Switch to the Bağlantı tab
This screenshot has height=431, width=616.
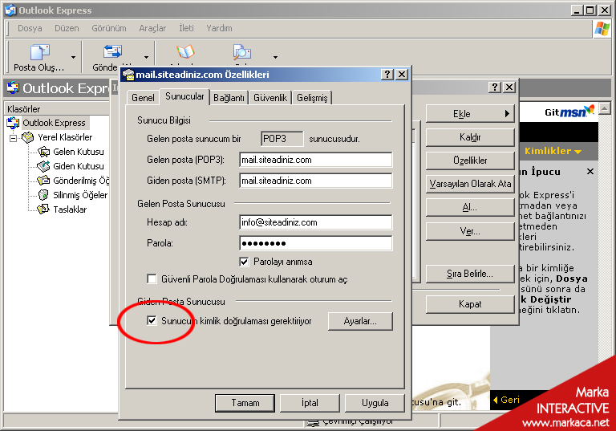click(x=229, y=98)
